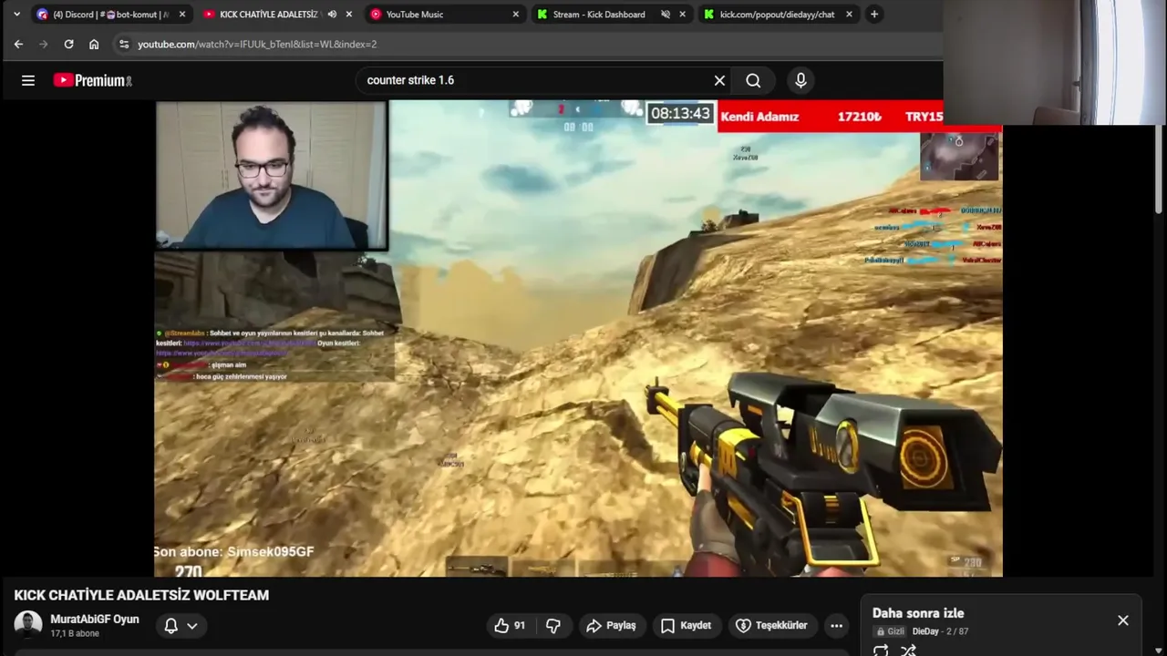Open a new browser tab

pos(874,14)
